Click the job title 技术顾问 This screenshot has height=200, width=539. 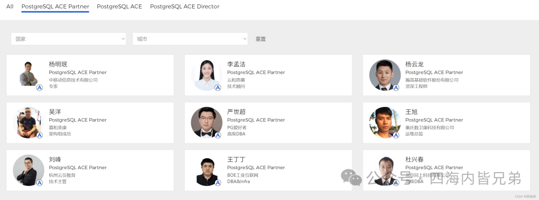tap(236, 86)
